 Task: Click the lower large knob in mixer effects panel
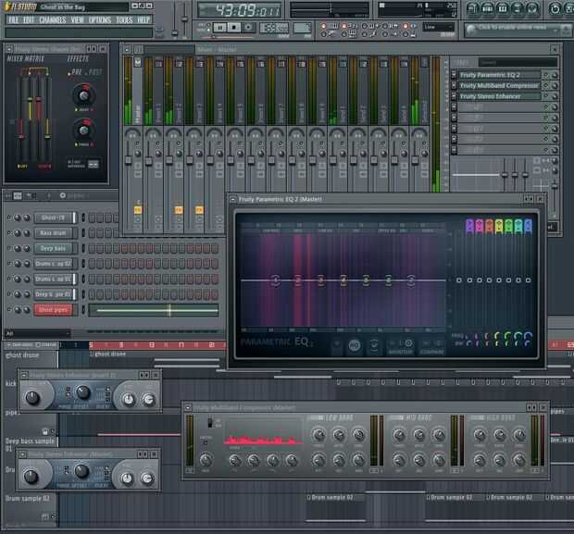tap(84, 130)
